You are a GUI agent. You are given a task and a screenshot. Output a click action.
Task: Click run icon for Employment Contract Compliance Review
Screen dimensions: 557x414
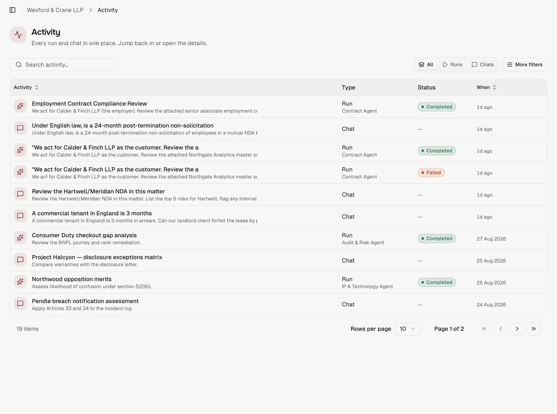20,106
